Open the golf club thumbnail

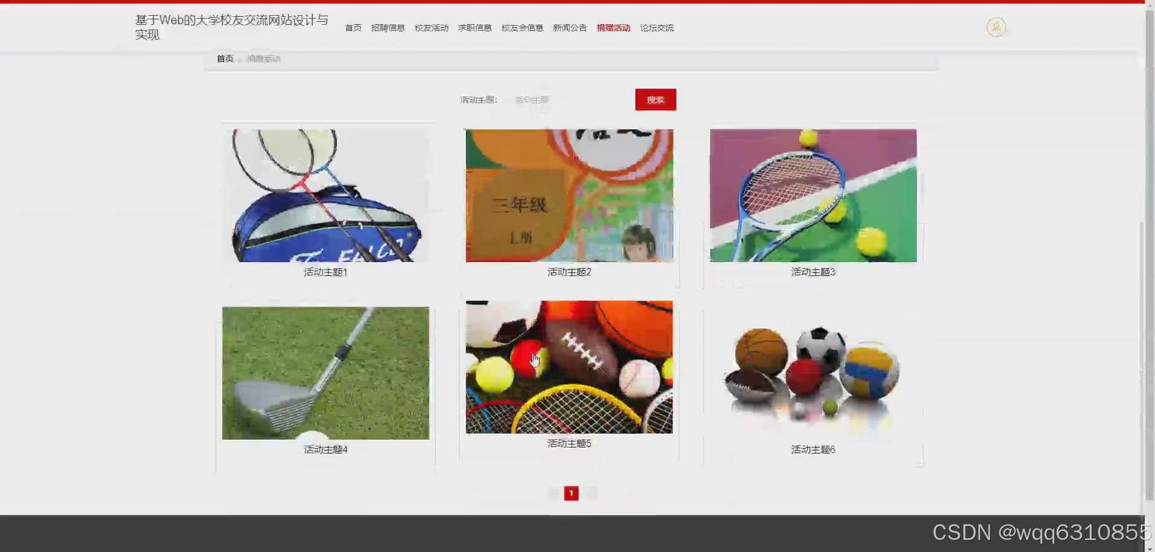[326, 373]
